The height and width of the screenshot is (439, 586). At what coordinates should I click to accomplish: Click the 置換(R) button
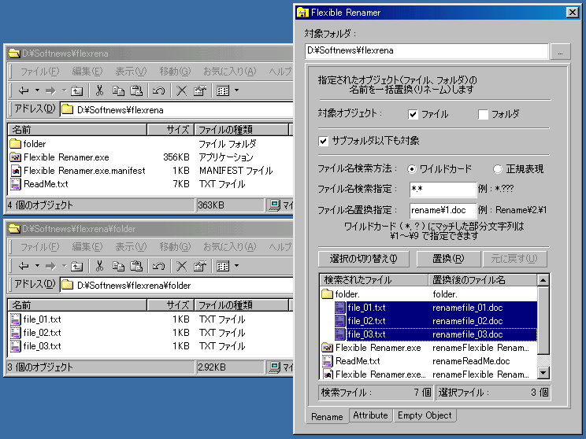(x=448, y=259)
